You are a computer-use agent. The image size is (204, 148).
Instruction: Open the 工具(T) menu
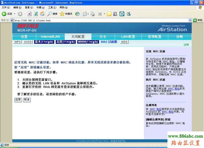click(52, 7)
